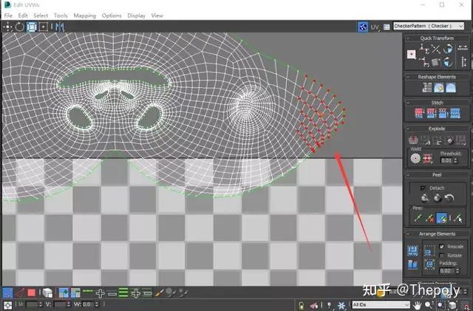Select Polygon sub-object mode red square
Viewport: 473px width, 311px height.
coord(31,293)
